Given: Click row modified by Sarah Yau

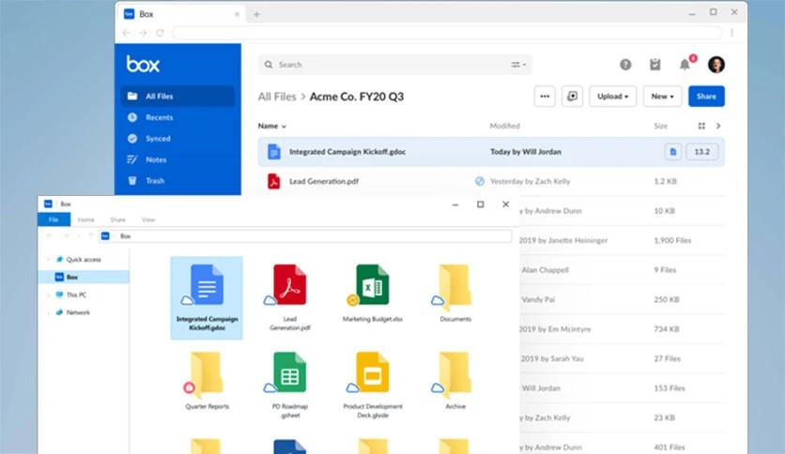Looking at the screenshot, I should 623,358.
